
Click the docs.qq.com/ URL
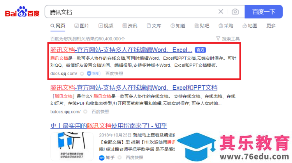click(64, 73)
